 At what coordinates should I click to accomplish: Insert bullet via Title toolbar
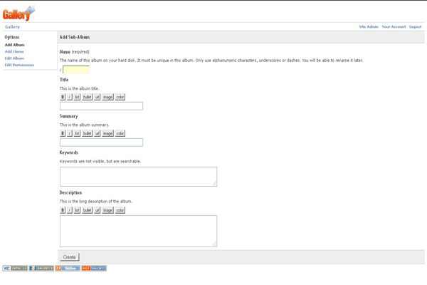87,97
